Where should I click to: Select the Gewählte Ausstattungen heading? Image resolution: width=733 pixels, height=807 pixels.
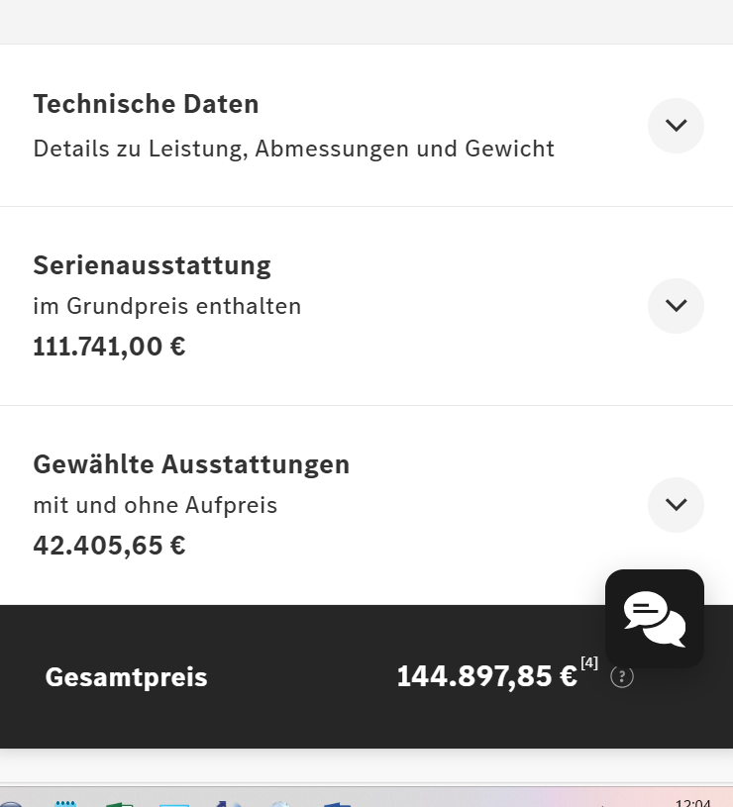(191, 464)
